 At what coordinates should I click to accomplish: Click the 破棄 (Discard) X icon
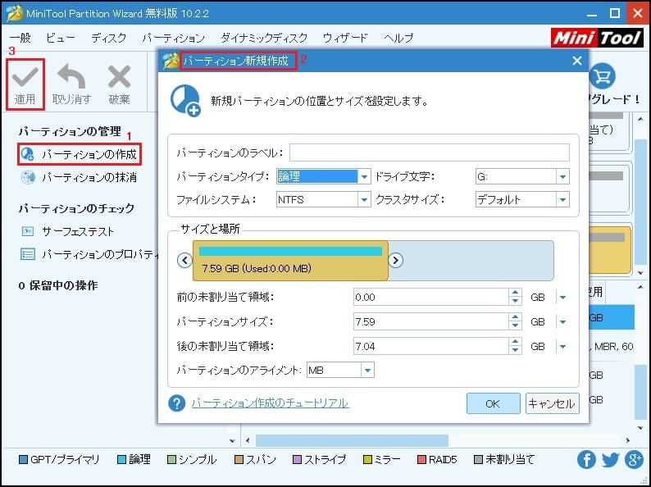click(119, 78)
